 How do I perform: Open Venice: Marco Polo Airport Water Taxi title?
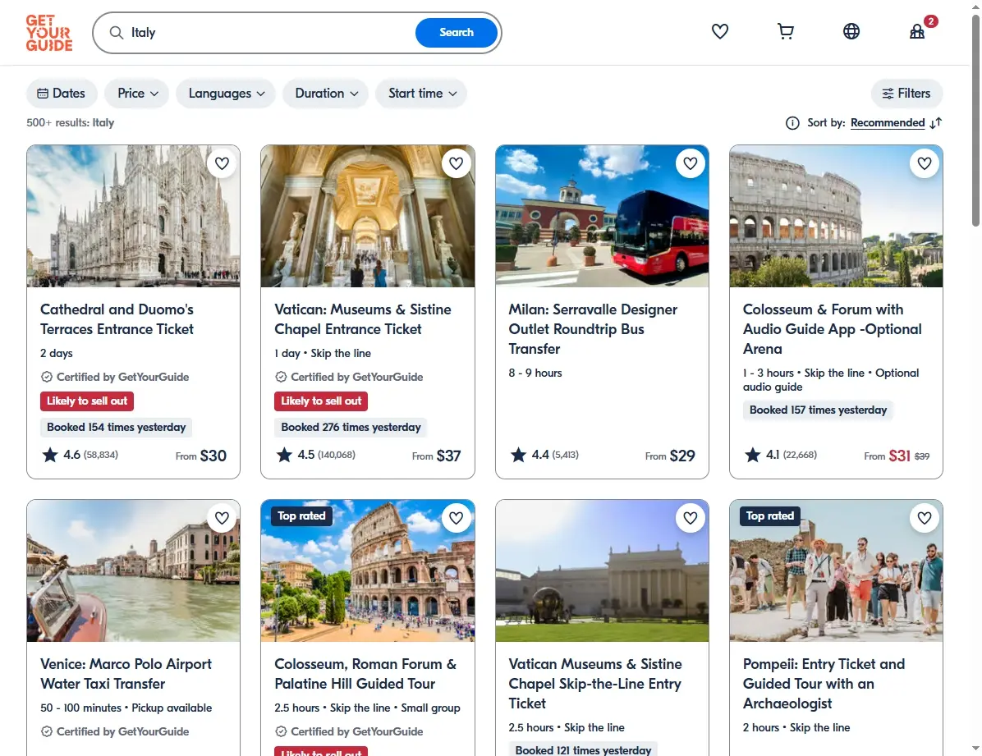126,674
